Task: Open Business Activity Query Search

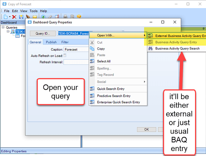Action: click(177, 48)
